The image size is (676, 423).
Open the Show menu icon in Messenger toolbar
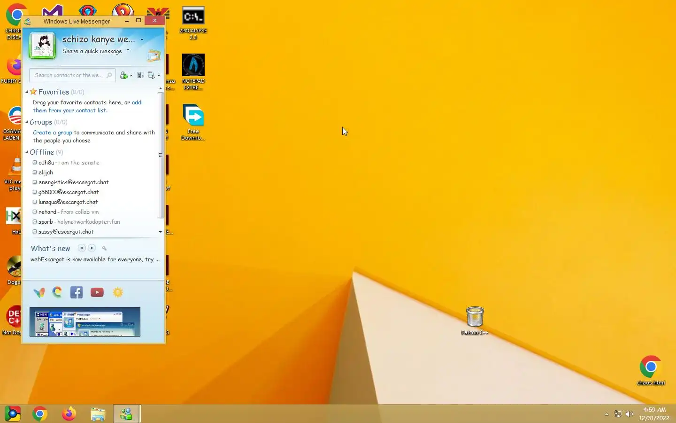pos(154,75)
